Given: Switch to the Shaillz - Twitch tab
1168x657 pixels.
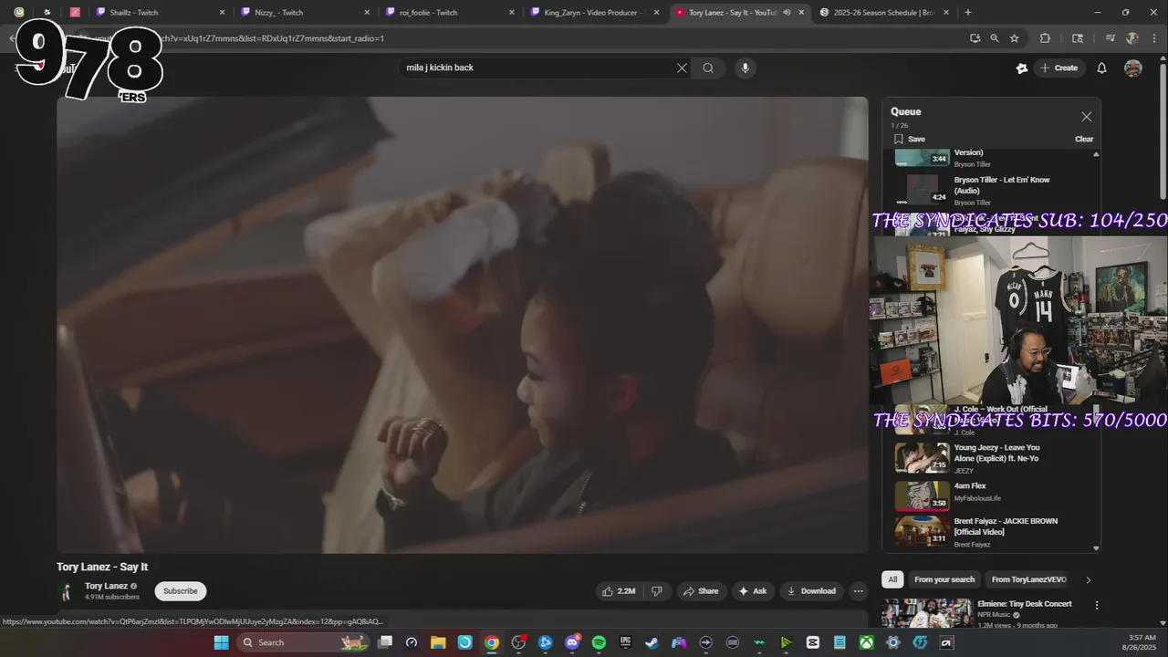Looking at the screenshot, I should pos(159,13).
